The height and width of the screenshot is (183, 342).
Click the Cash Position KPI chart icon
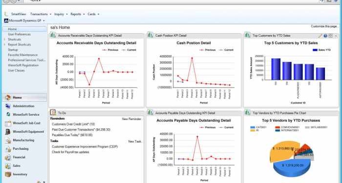(x=150, y=35)
